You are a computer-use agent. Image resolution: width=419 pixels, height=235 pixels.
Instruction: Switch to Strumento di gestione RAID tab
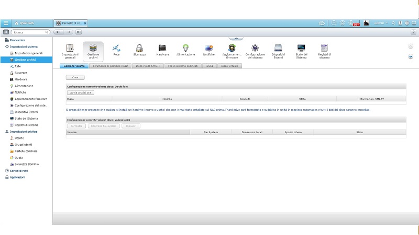110,66
